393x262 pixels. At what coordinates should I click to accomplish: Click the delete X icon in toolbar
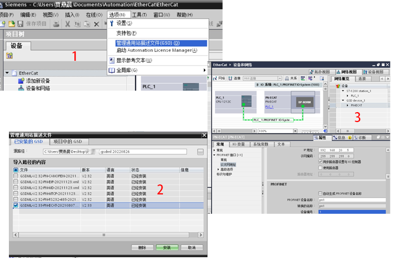tap(96, 24)
